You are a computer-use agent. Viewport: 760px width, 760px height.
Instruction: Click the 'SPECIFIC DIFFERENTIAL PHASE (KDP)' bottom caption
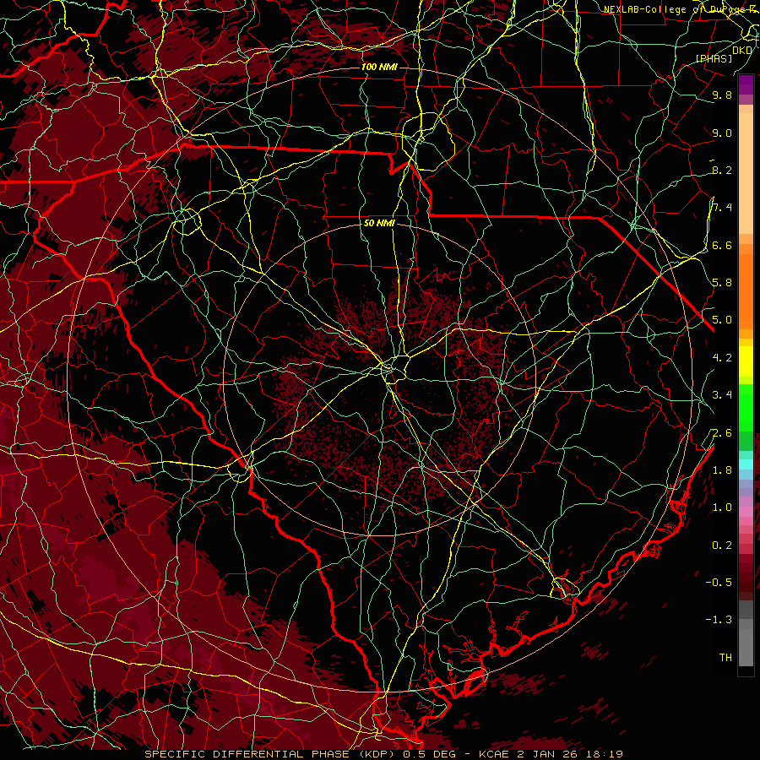(270, 754)
